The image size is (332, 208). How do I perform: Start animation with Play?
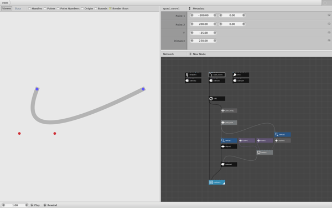[35, 205]
